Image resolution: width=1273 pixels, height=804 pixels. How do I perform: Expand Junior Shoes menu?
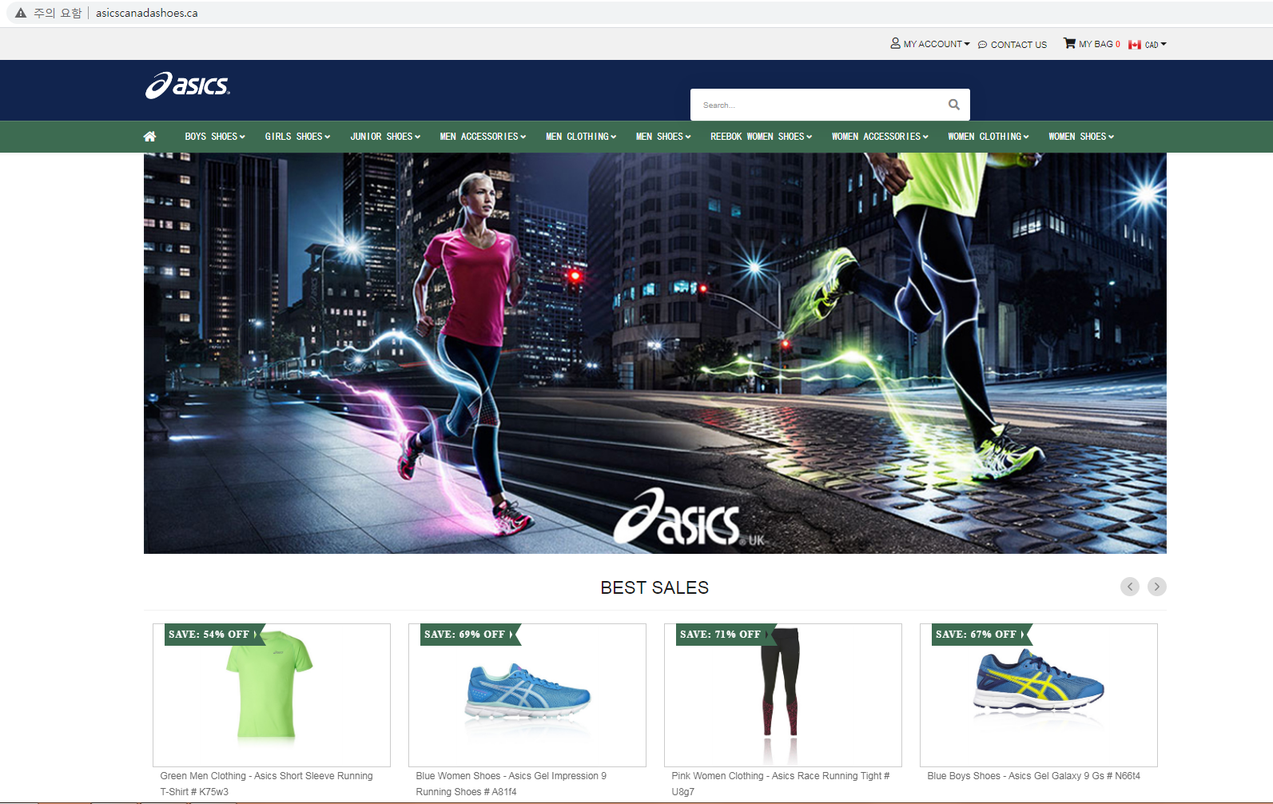[385, 137]
